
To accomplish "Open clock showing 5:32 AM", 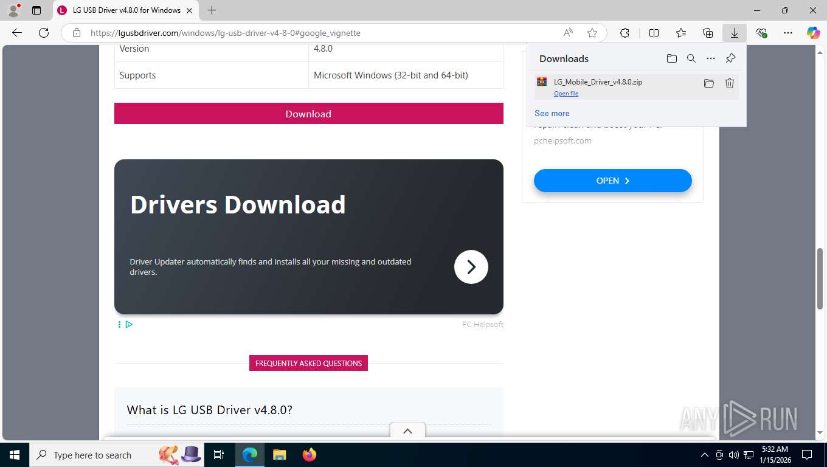I will click(775, 455).
